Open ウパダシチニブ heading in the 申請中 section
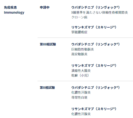 click(x=95, y=7)
